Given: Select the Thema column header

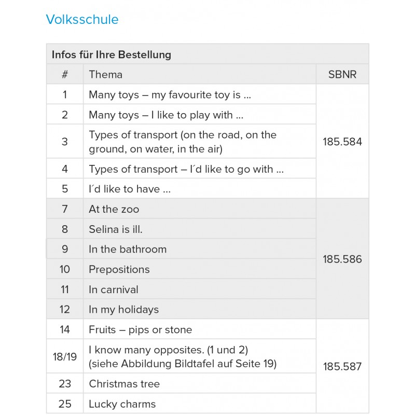Looking at the screenshot, I should [x=106, y=74].
